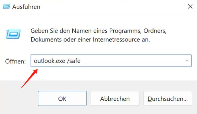Viewport: 197px width, 114px height.
Task: Click the description line starting with Dokuments
Action: pyautogui.click(x=90, y=40)
